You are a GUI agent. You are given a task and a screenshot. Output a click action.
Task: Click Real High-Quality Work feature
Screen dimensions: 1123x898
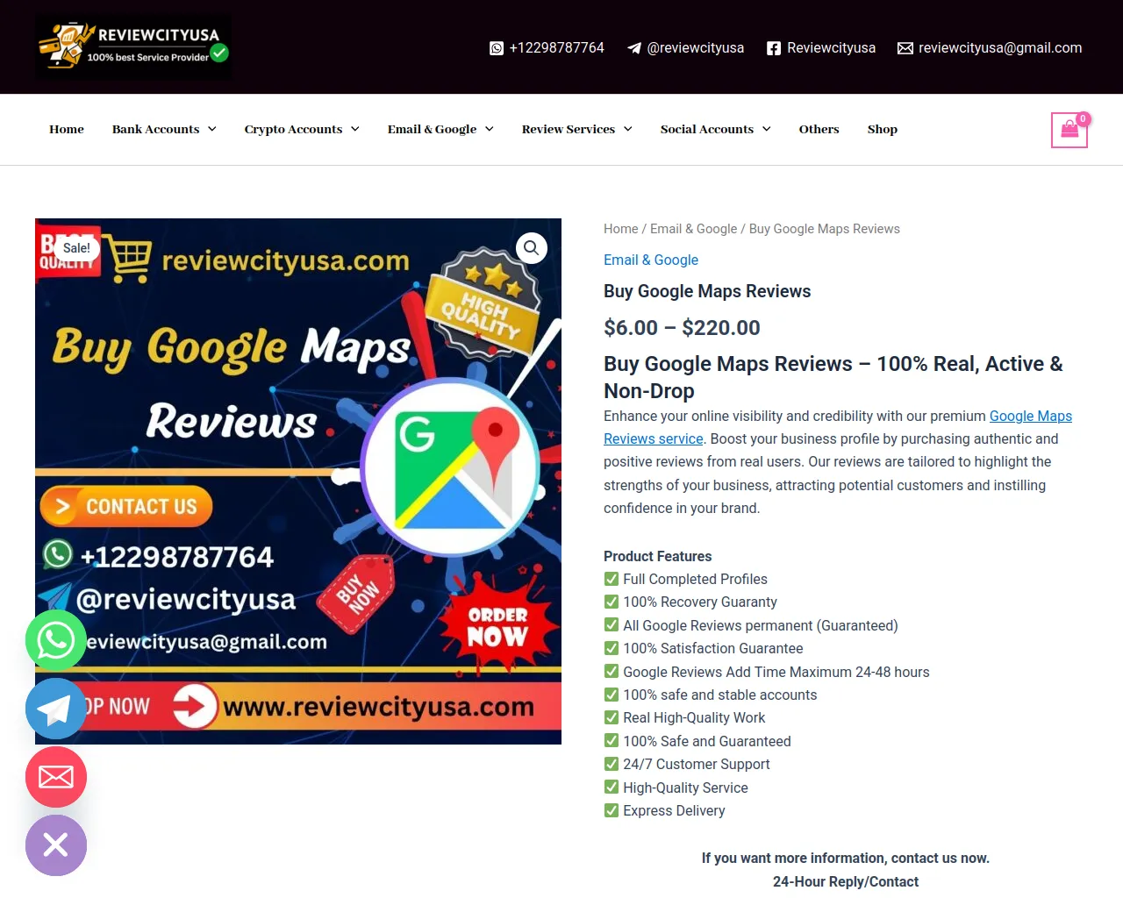click(694, 718)
